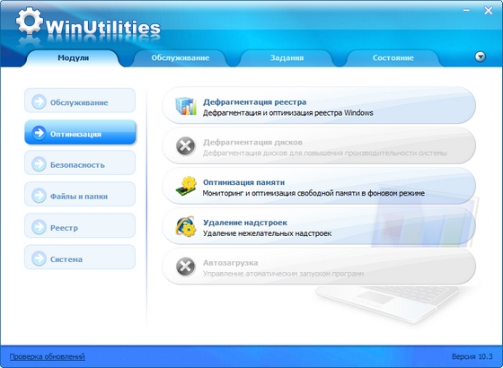Click the arrow icon beside Оптимизация

point(40,133)
